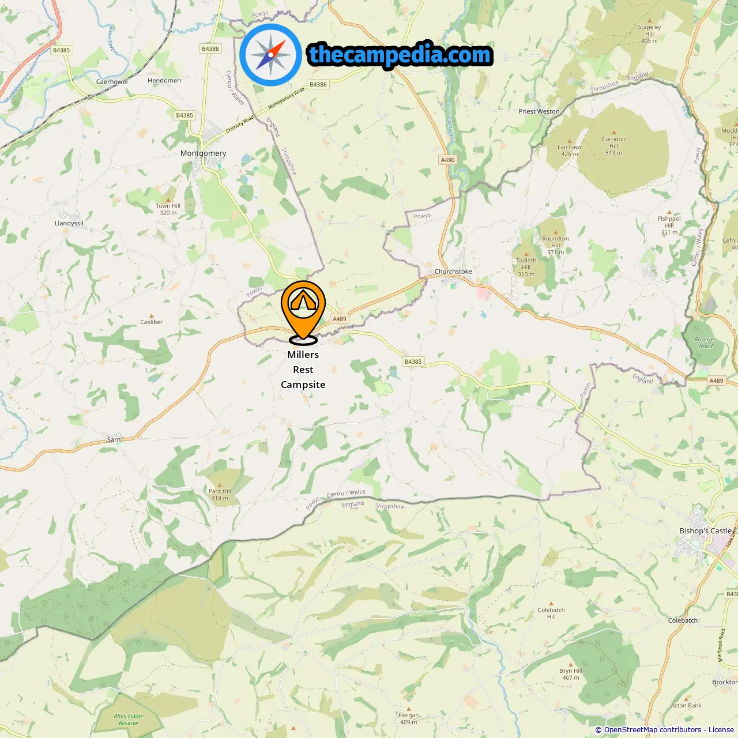Open the OpenStreetMap contributors link

(x=652, y=729)
